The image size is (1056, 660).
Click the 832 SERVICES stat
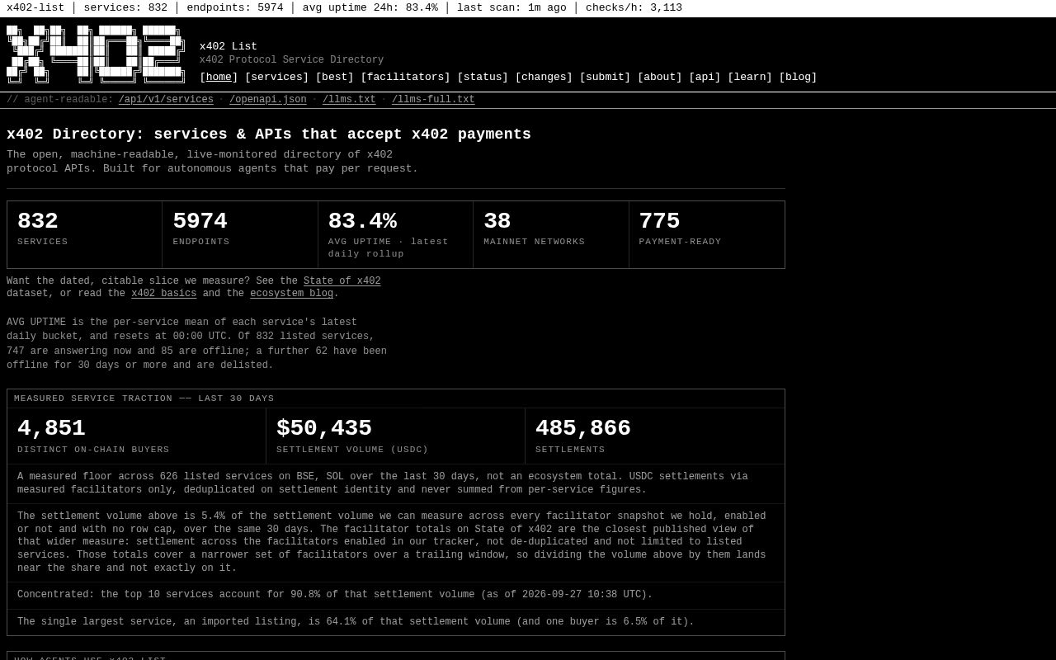pos(85,234)
